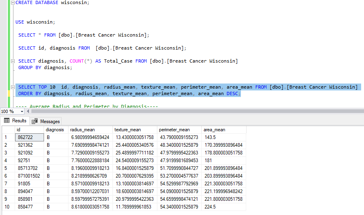Click texture_mean value 25.4899997711182
This screenshot has width=364, height=215.
pos(135,153)
